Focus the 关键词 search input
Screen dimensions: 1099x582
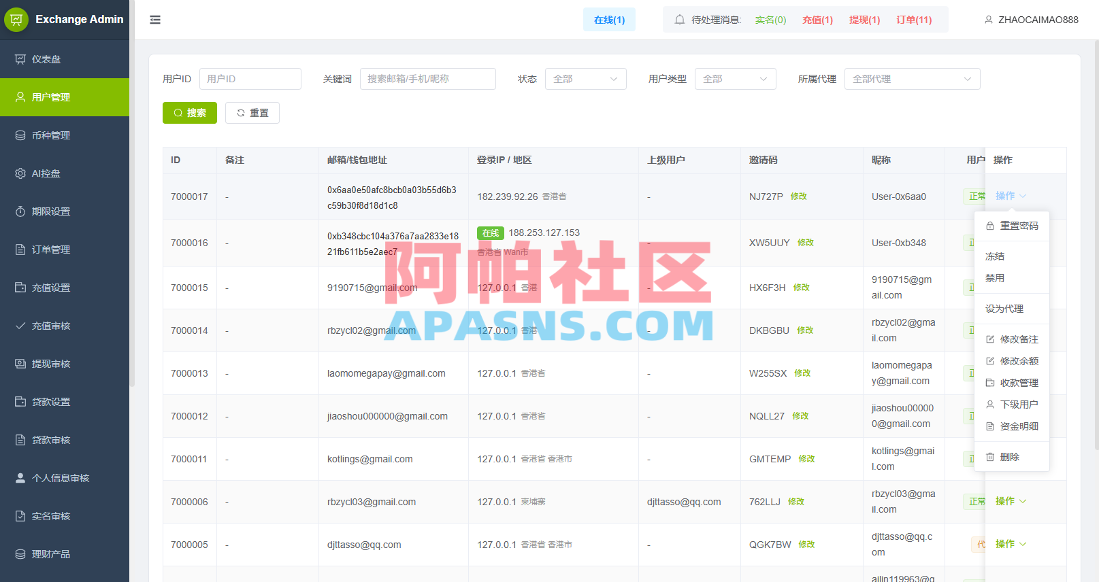coord(428,79)
